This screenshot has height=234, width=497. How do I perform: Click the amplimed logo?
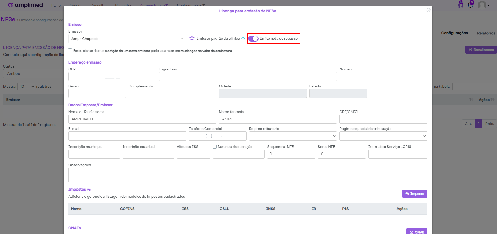click(x=25, y=5)
